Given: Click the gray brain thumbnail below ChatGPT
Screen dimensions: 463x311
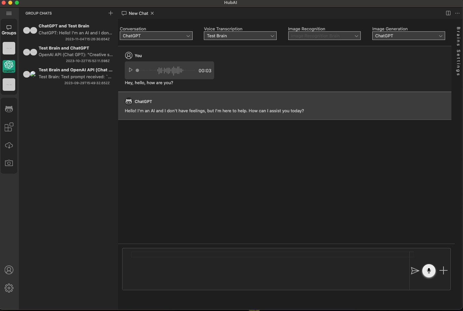Looking at the screenshot, I should 9,85.
